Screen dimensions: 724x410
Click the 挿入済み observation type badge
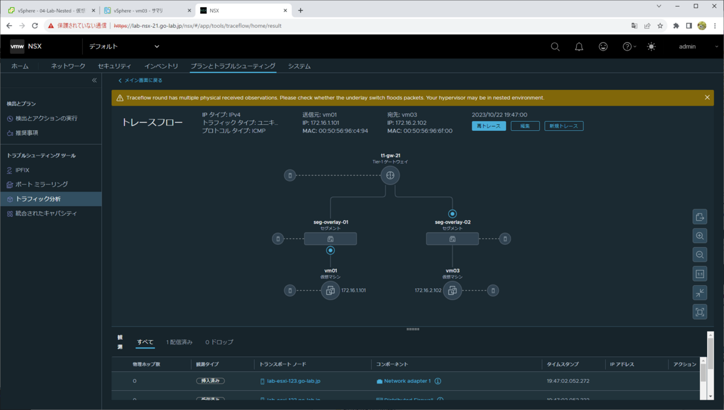click(211, 381)
